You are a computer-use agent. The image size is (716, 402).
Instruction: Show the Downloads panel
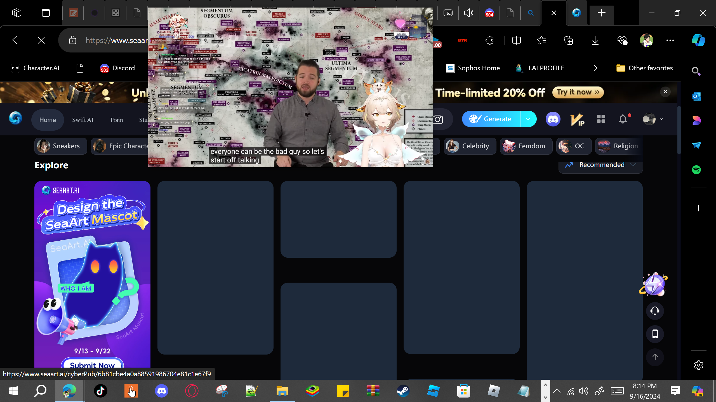[x=595, y=40]
